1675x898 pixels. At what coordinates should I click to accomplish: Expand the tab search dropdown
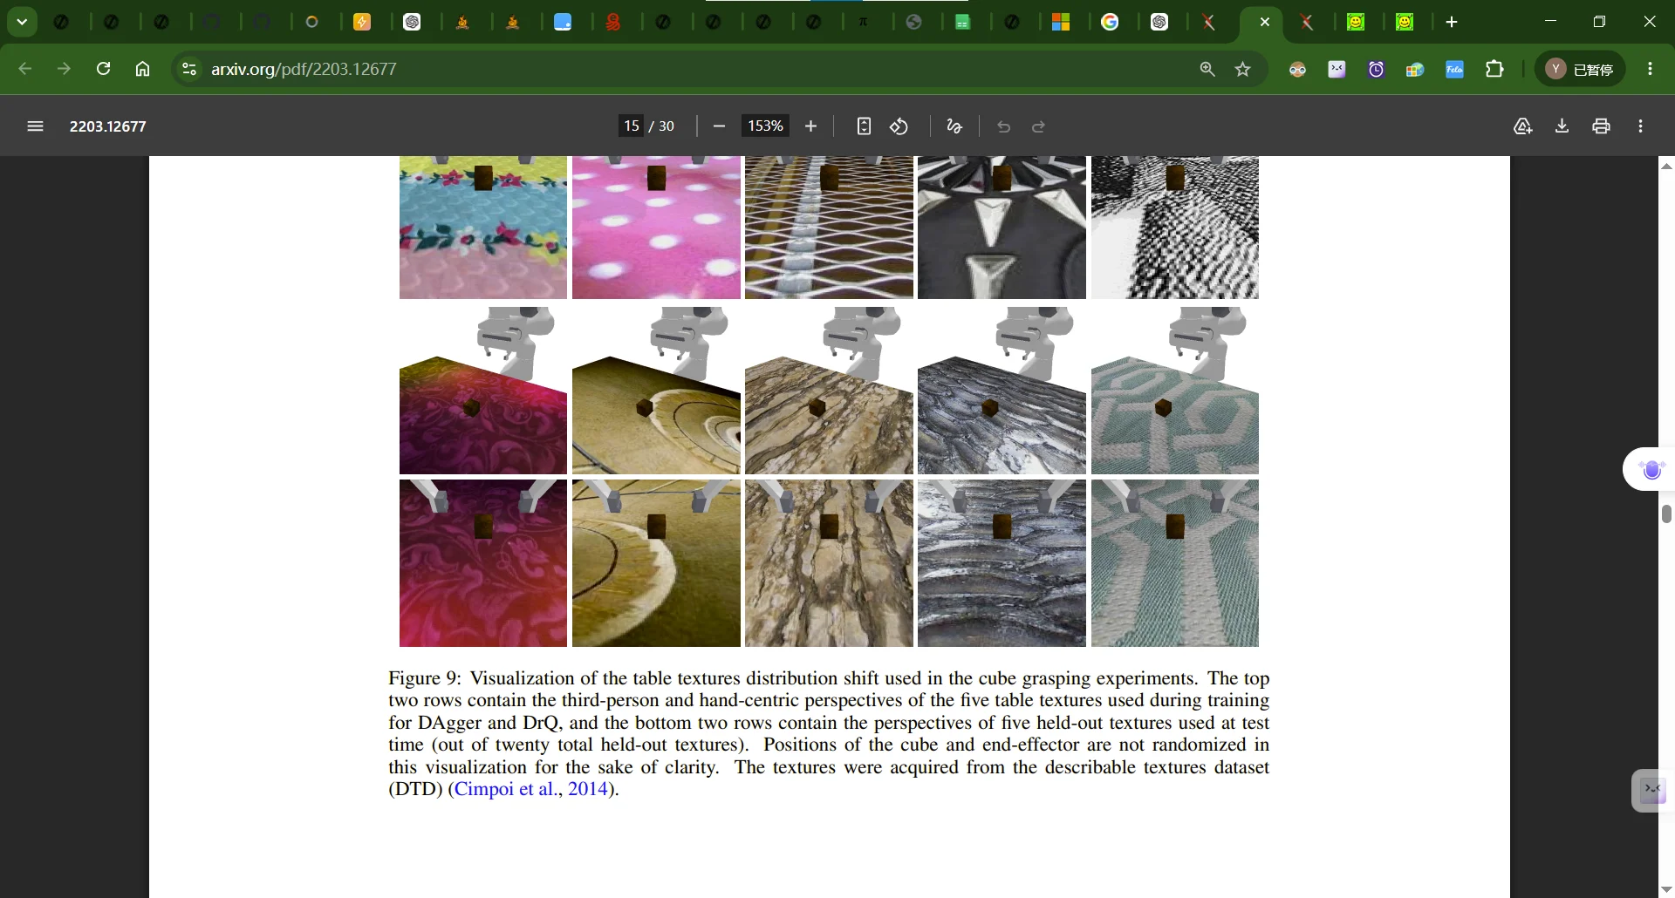click(x=22, y=22)
